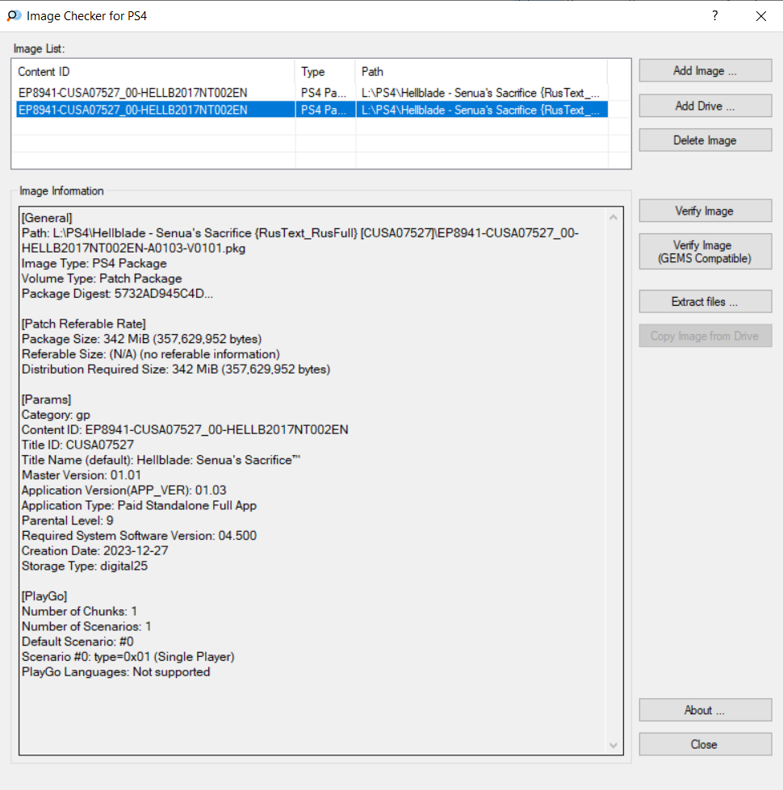The width and height of the screenshot is (783, 790).
Task: Click the scroll down arrow in Image Information
Action: pos(613,745)
